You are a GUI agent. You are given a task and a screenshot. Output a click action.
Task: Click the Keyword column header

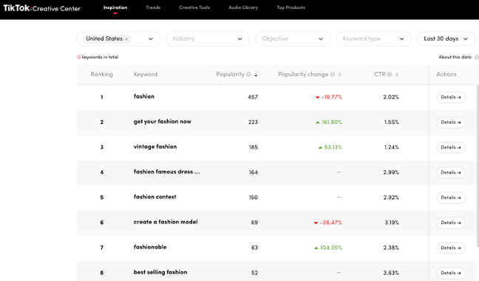[146, 74]
